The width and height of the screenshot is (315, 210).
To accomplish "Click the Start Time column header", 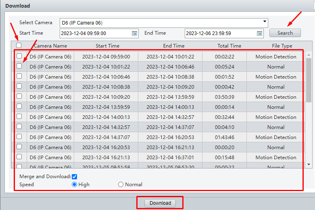I will click(107, 46).
